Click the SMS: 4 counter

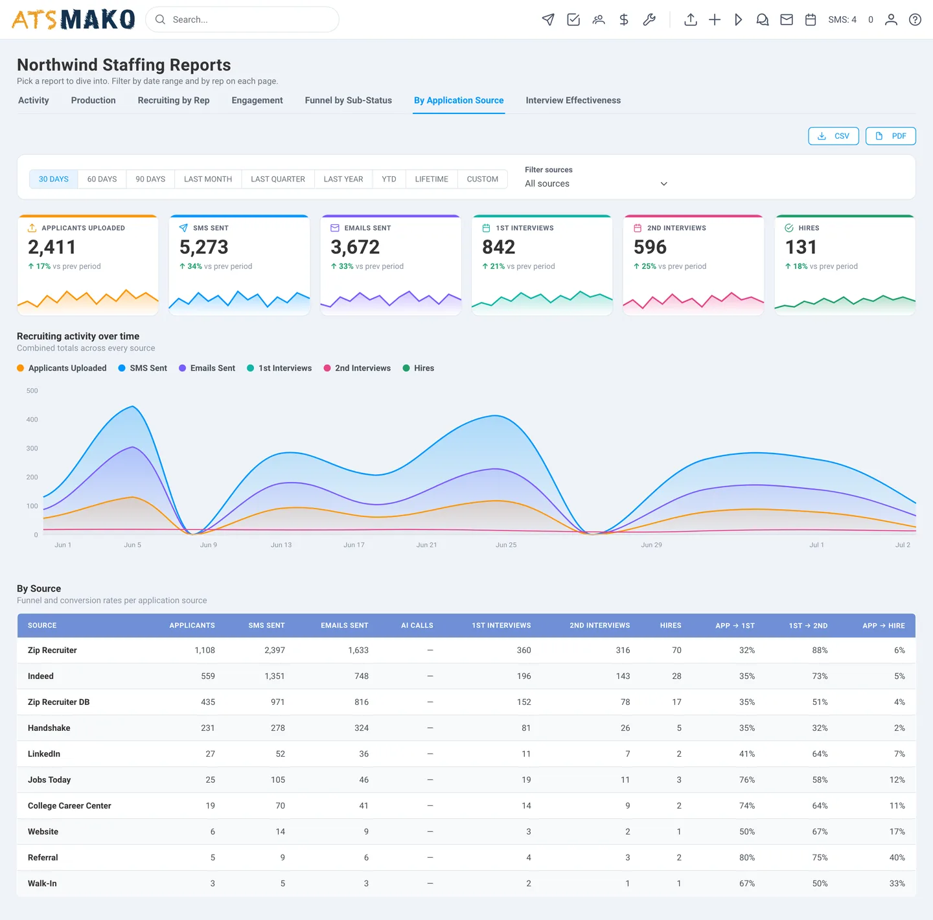(842, 19)
